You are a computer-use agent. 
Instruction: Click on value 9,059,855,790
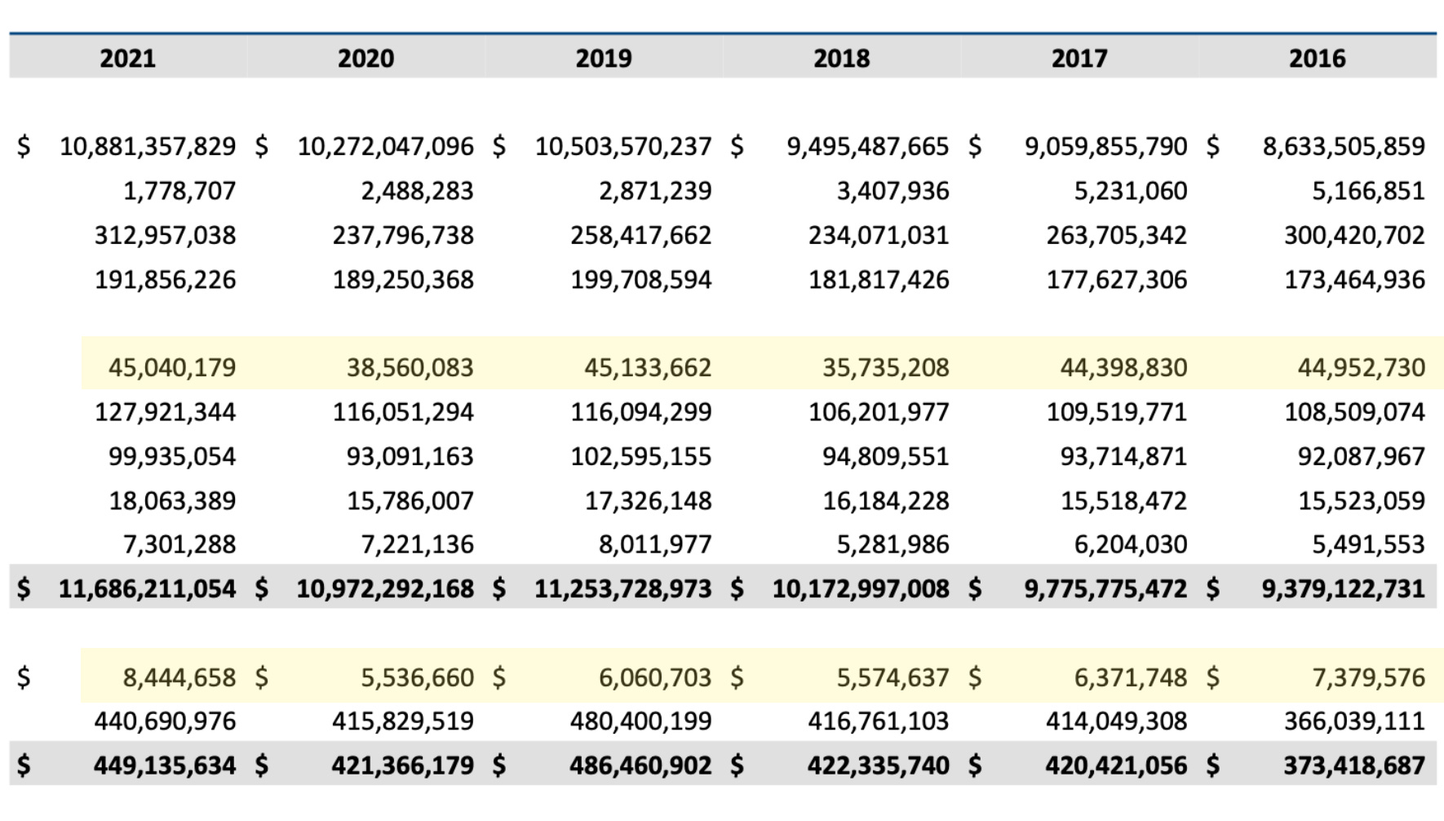point(1106,147)
